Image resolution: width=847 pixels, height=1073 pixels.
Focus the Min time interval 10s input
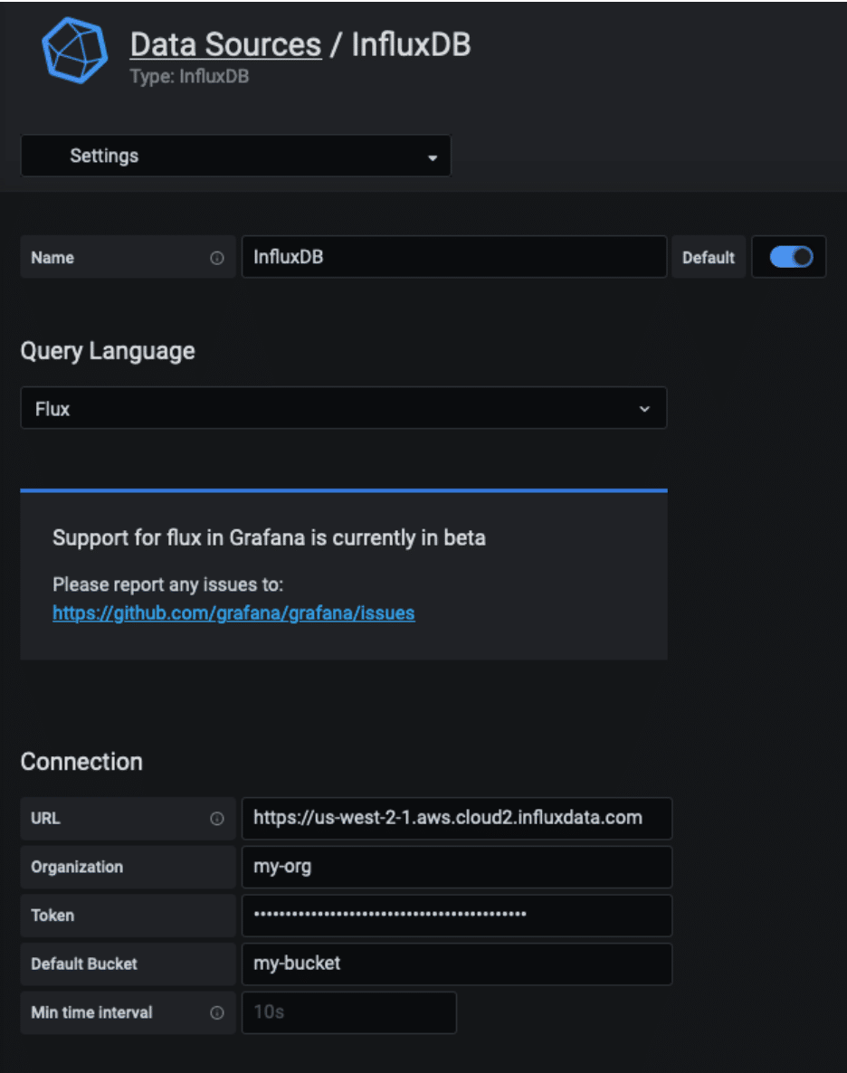(x=348, y=1012)
